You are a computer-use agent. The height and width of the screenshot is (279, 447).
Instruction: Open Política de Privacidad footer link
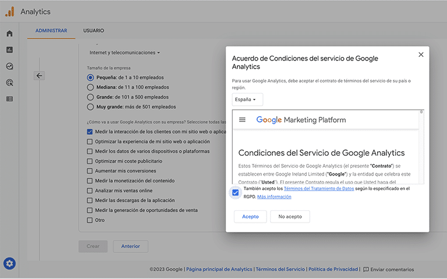(333, 269)
